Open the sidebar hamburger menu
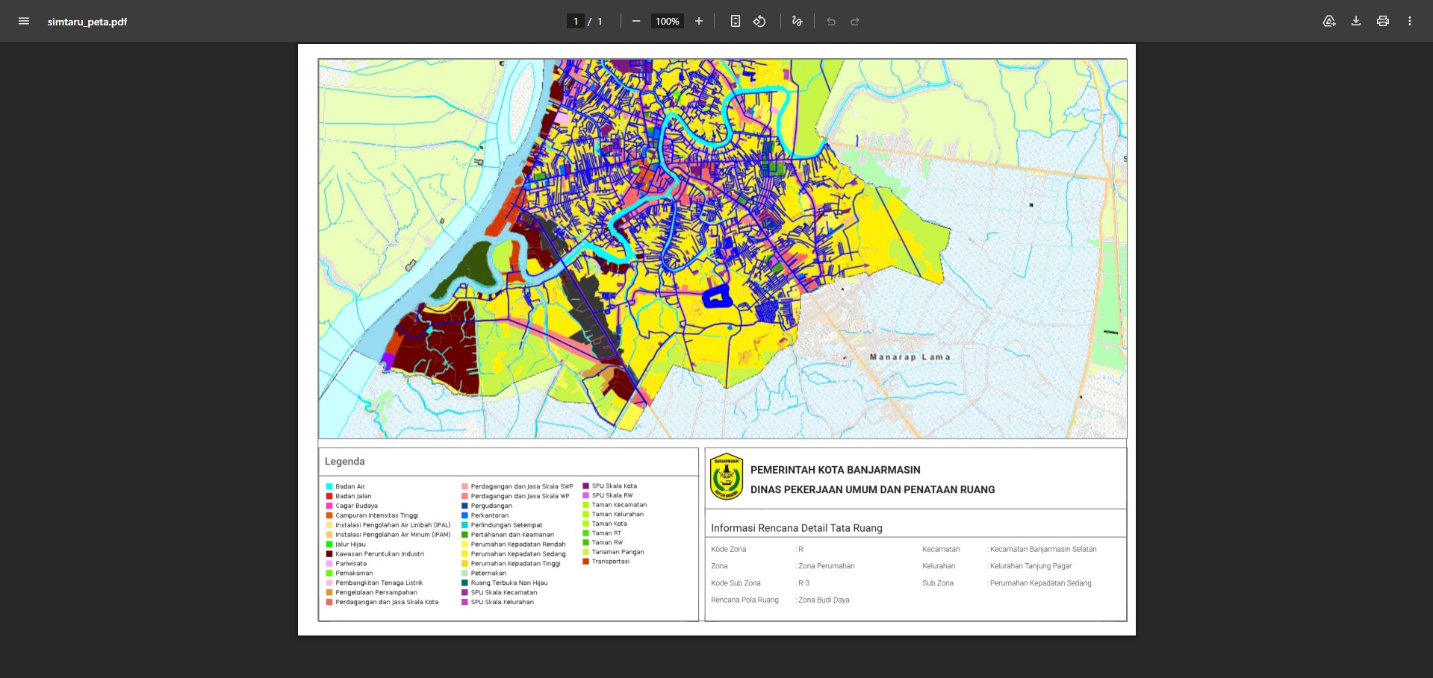Viewport: 1433px width, 678px height. pyautogui.click(x=24, y=21)
